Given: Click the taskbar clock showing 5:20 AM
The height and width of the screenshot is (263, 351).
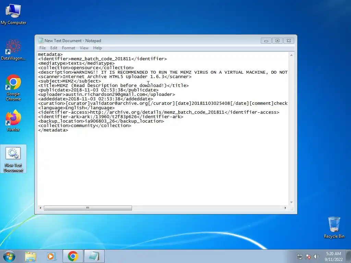Looking at the screenshot, I should tap(334, 256).
